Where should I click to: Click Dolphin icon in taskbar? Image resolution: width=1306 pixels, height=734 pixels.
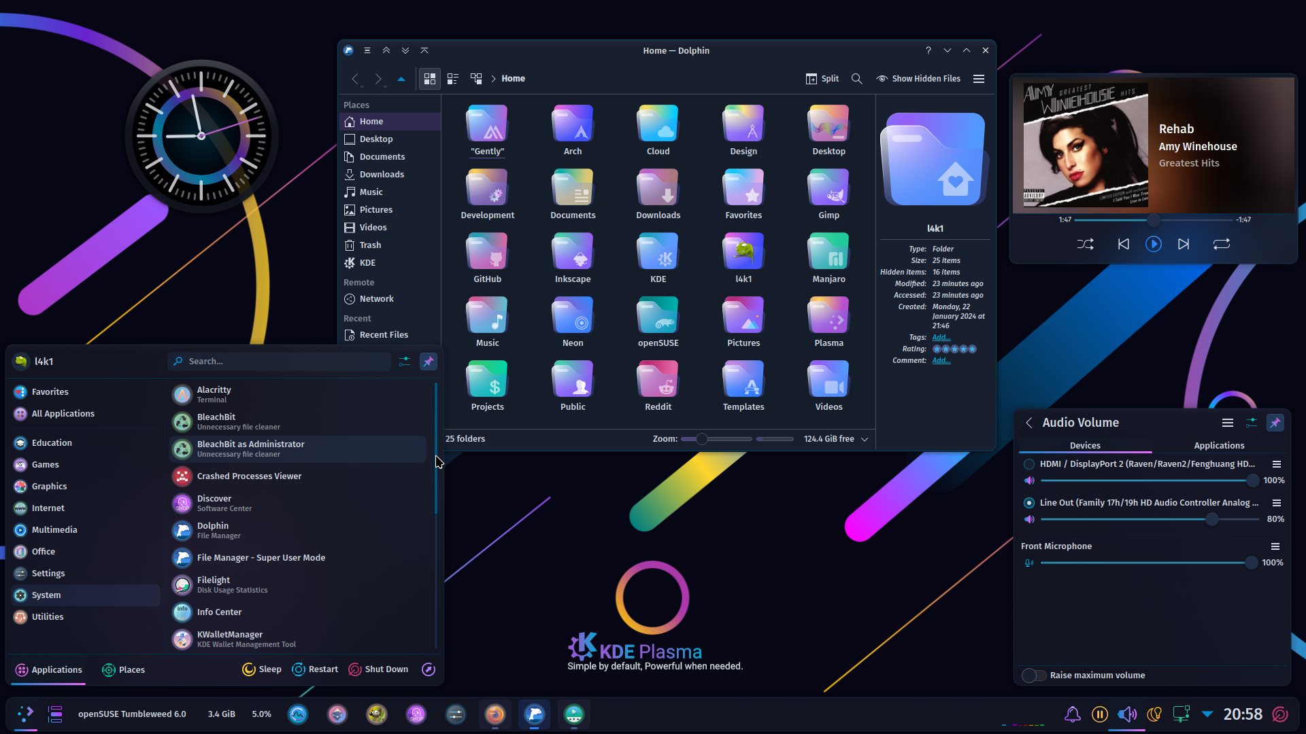pyautogui.click(x=535, y=714)
